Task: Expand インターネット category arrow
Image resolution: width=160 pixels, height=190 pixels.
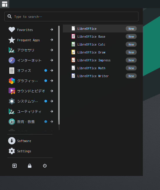Action: tap(52, 60)
